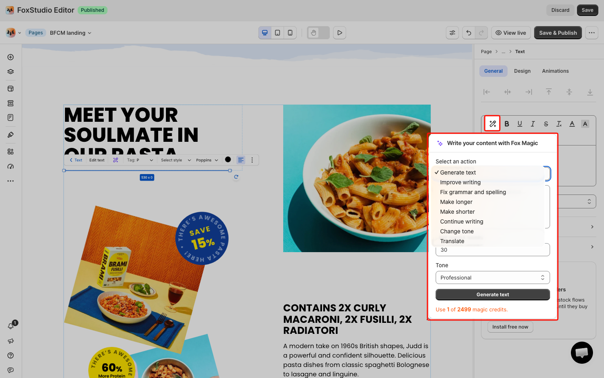
Task: Switch to the Animations tab
Action: coord(555,71)
